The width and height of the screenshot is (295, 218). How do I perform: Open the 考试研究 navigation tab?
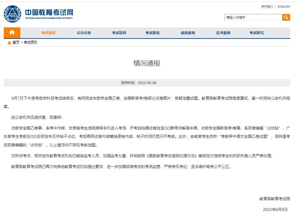pyautogui.click(x=256, y=33)
